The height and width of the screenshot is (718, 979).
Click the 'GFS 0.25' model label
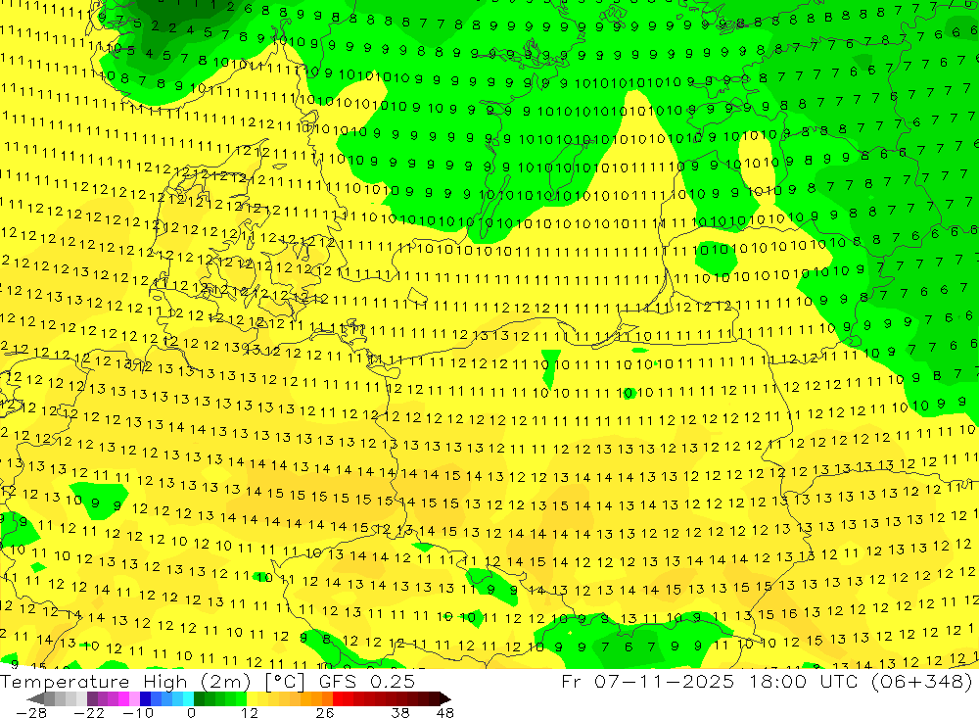point(366,681)
